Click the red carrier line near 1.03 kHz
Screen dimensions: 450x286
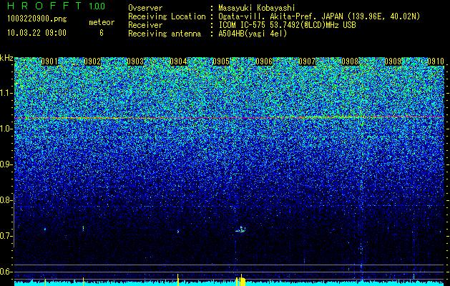coord(229,117)
